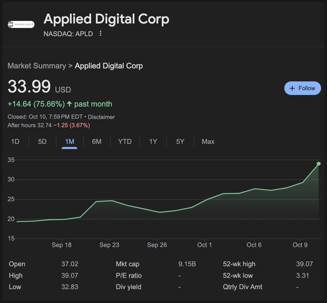Click the Follow button

302,88
